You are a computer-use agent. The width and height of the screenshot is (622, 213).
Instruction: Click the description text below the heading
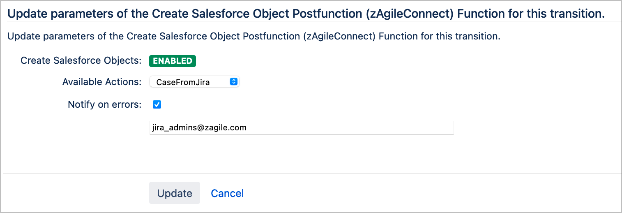253,36
